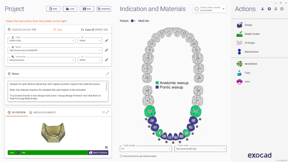Viewport: 288px width, 162px height.
Task: Click the CAD step in progress bar
Action: [23, 153]
